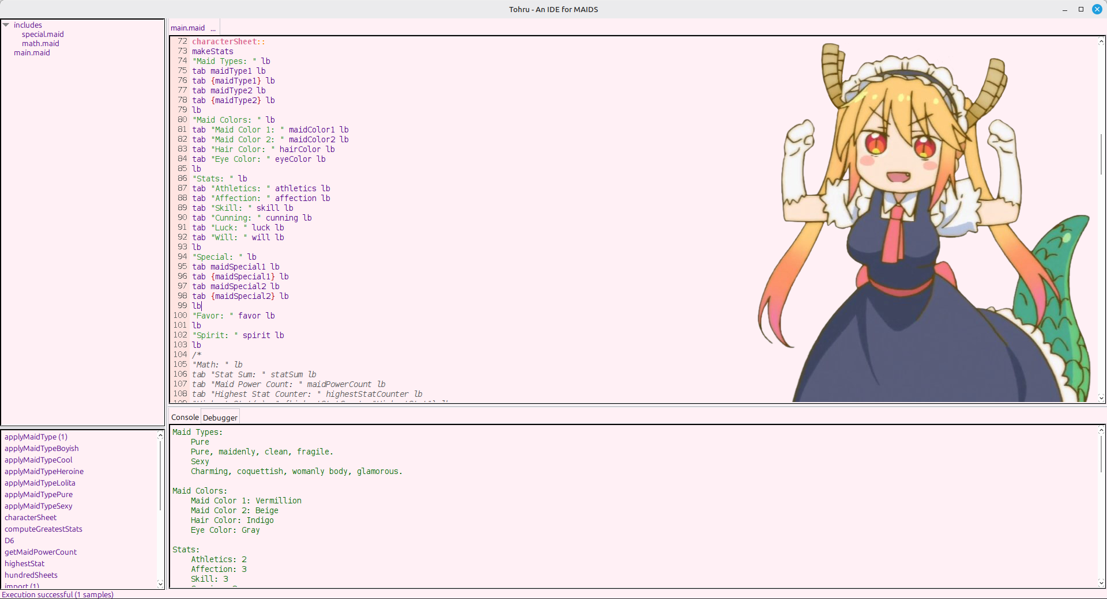
Task: Minimize the Tohru IDE window
Action: tap(1065, 9)
